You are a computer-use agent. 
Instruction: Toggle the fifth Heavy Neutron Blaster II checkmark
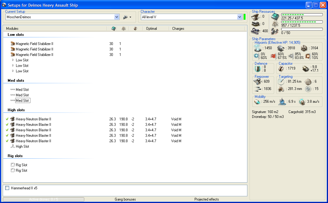pos(7,141)
